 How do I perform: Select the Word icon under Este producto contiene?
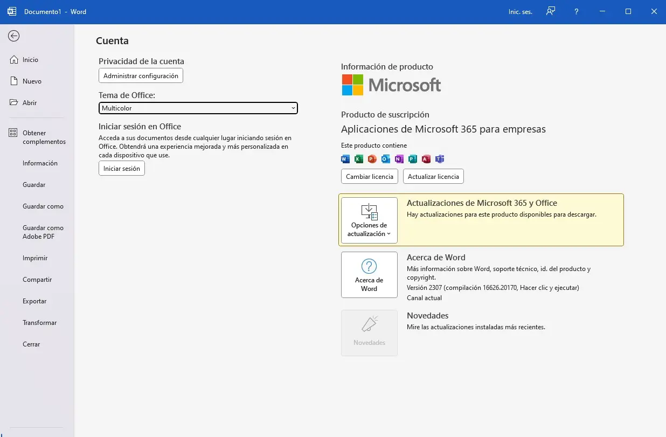click(345, 159)
